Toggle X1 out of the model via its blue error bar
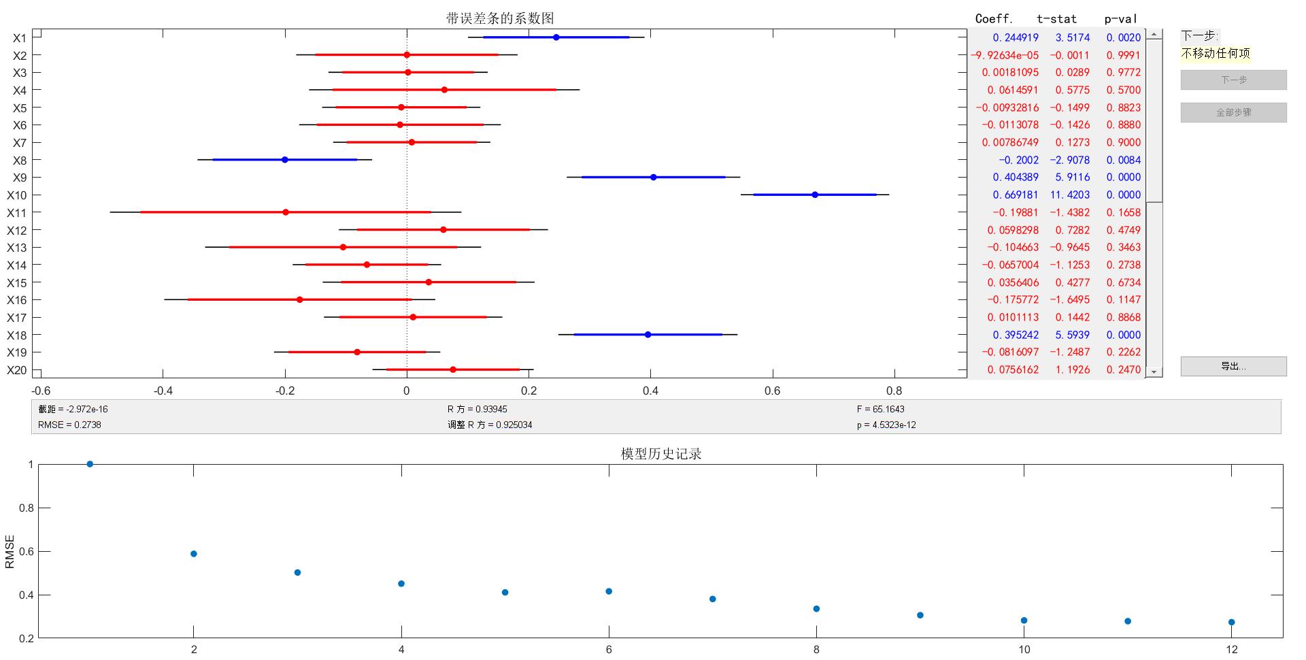Image resolution: width=1306 pixels, height=660 pixels. point(556,38)
